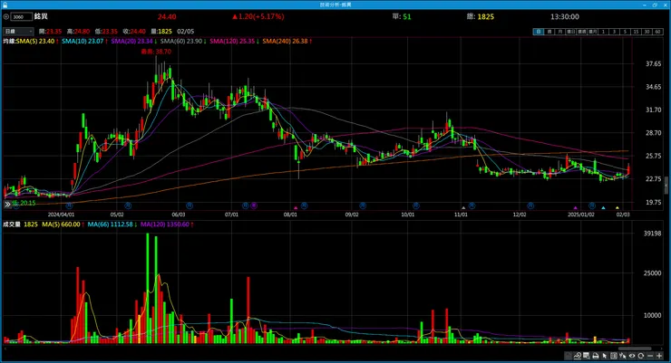Open the chart analysis tool icon
671x363 pixels.
[x=578, y=356]
